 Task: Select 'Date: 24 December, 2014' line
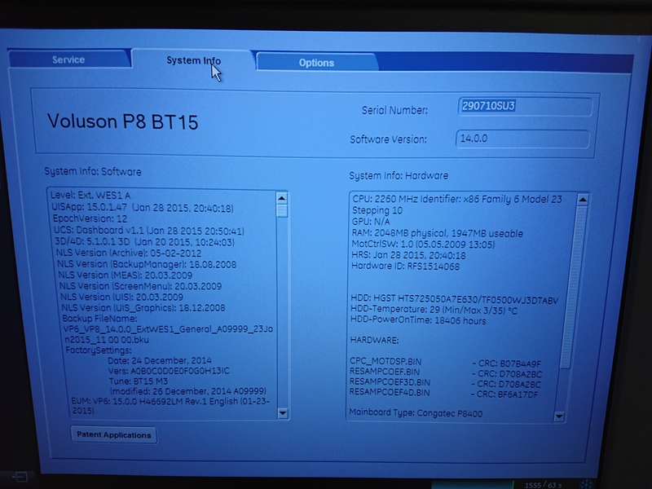click(160, 360)
